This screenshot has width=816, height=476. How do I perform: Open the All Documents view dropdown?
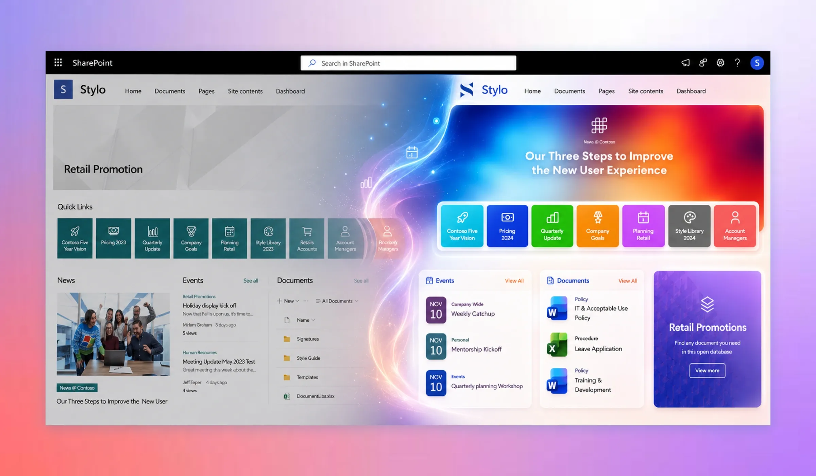(x=337, y=301)
